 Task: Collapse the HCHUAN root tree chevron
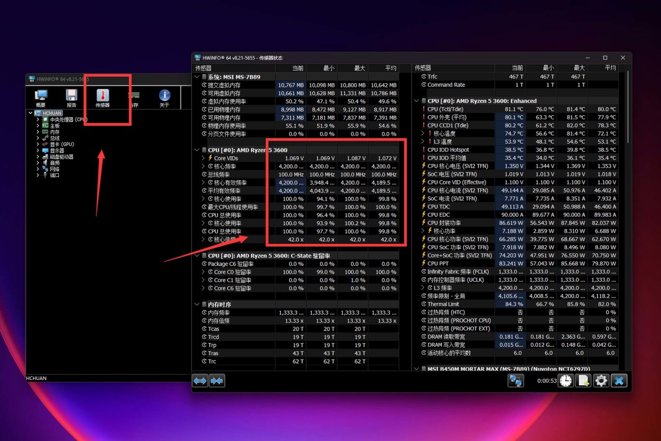tap(31, 113)
